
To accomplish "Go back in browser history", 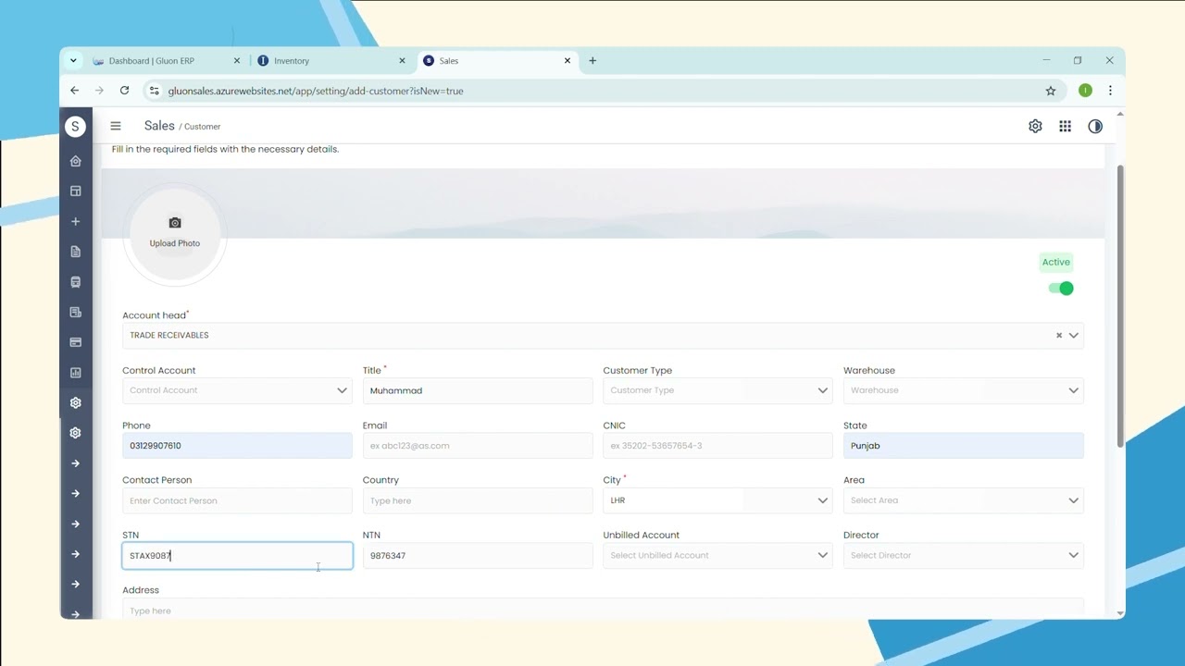I will point(75,91).
